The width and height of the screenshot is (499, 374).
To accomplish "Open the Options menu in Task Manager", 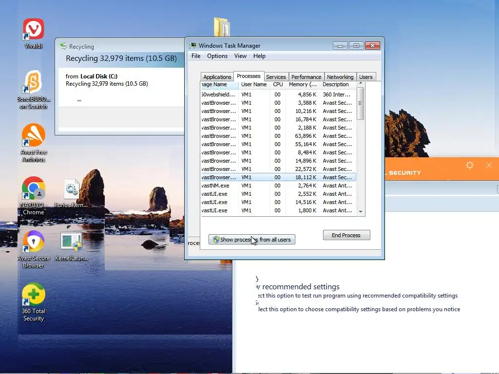I will tap(217, 56).
